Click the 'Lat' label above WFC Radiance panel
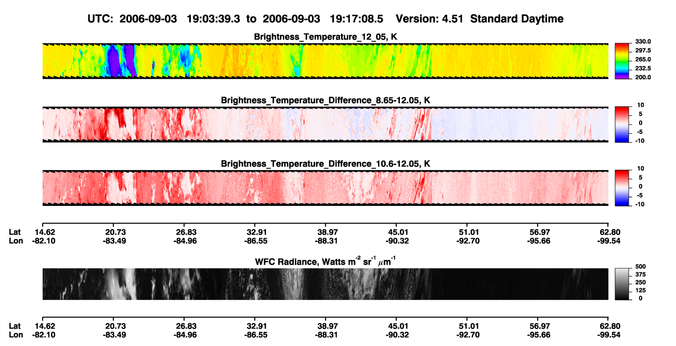The image size is (676, 346). click(x=15, y=232)
